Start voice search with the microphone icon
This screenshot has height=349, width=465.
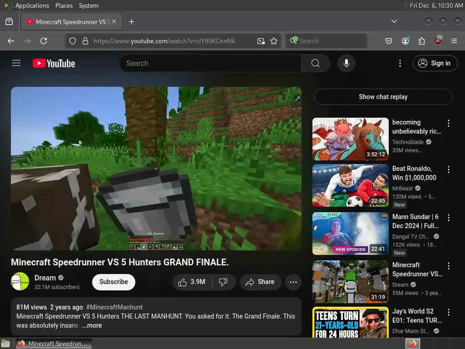tap(346, 63)
